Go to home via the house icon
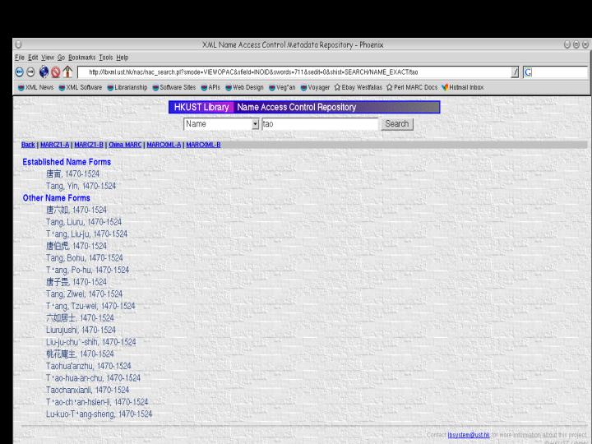The width and height of the screenshot is (592, 444). 67,72
